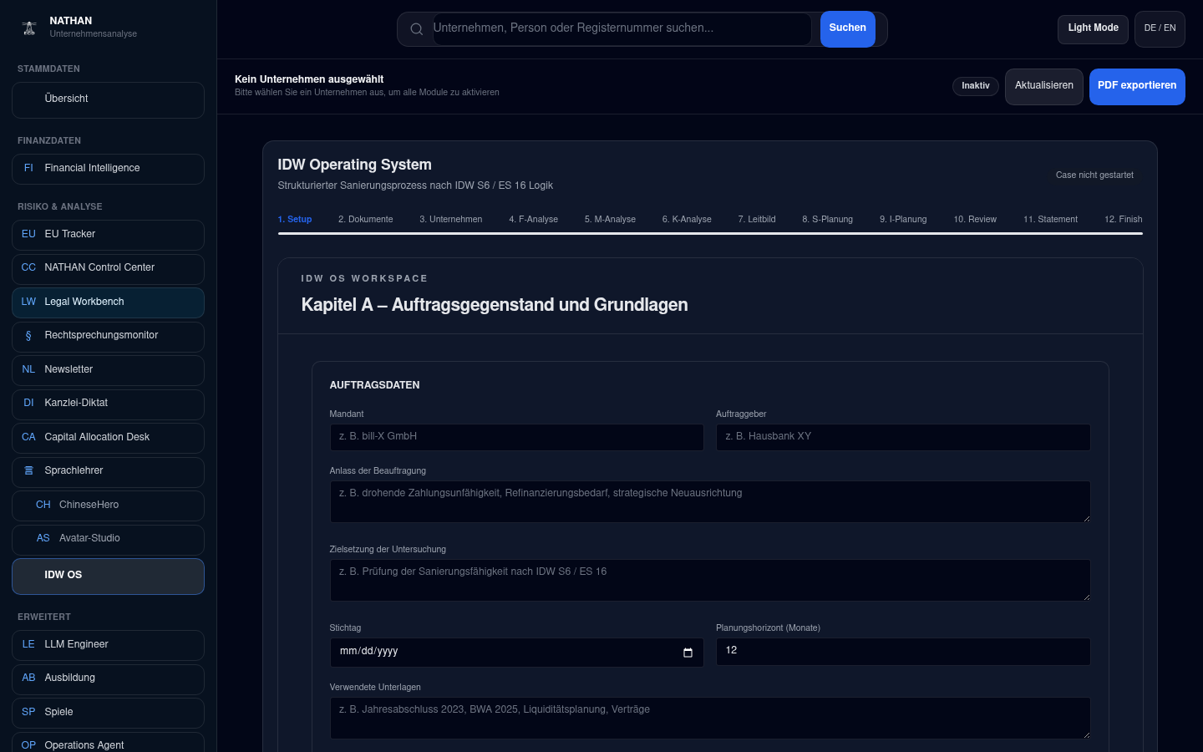Focus the Zielsetzung der Untersuchung textarea

click(710, 580)
